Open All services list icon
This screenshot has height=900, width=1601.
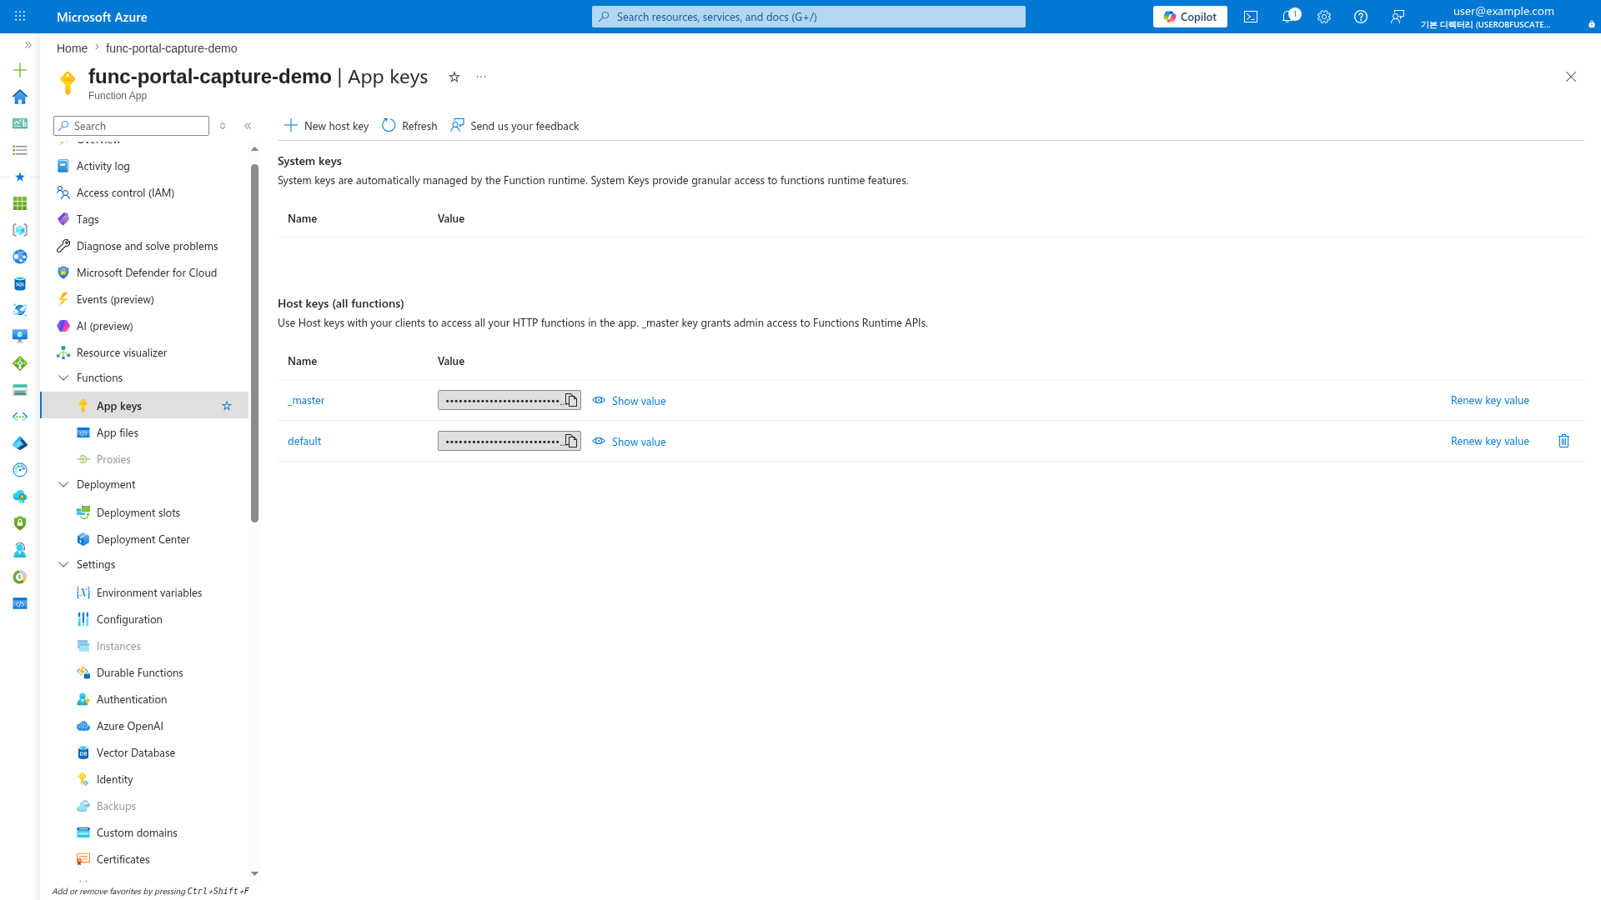(20, 150)
